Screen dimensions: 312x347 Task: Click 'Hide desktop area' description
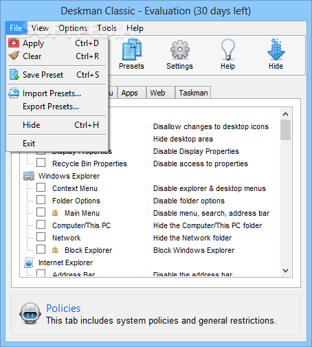[x=183, y=139]
